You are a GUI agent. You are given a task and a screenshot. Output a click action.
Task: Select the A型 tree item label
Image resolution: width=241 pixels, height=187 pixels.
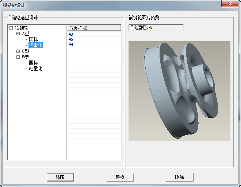coord(26,34)
